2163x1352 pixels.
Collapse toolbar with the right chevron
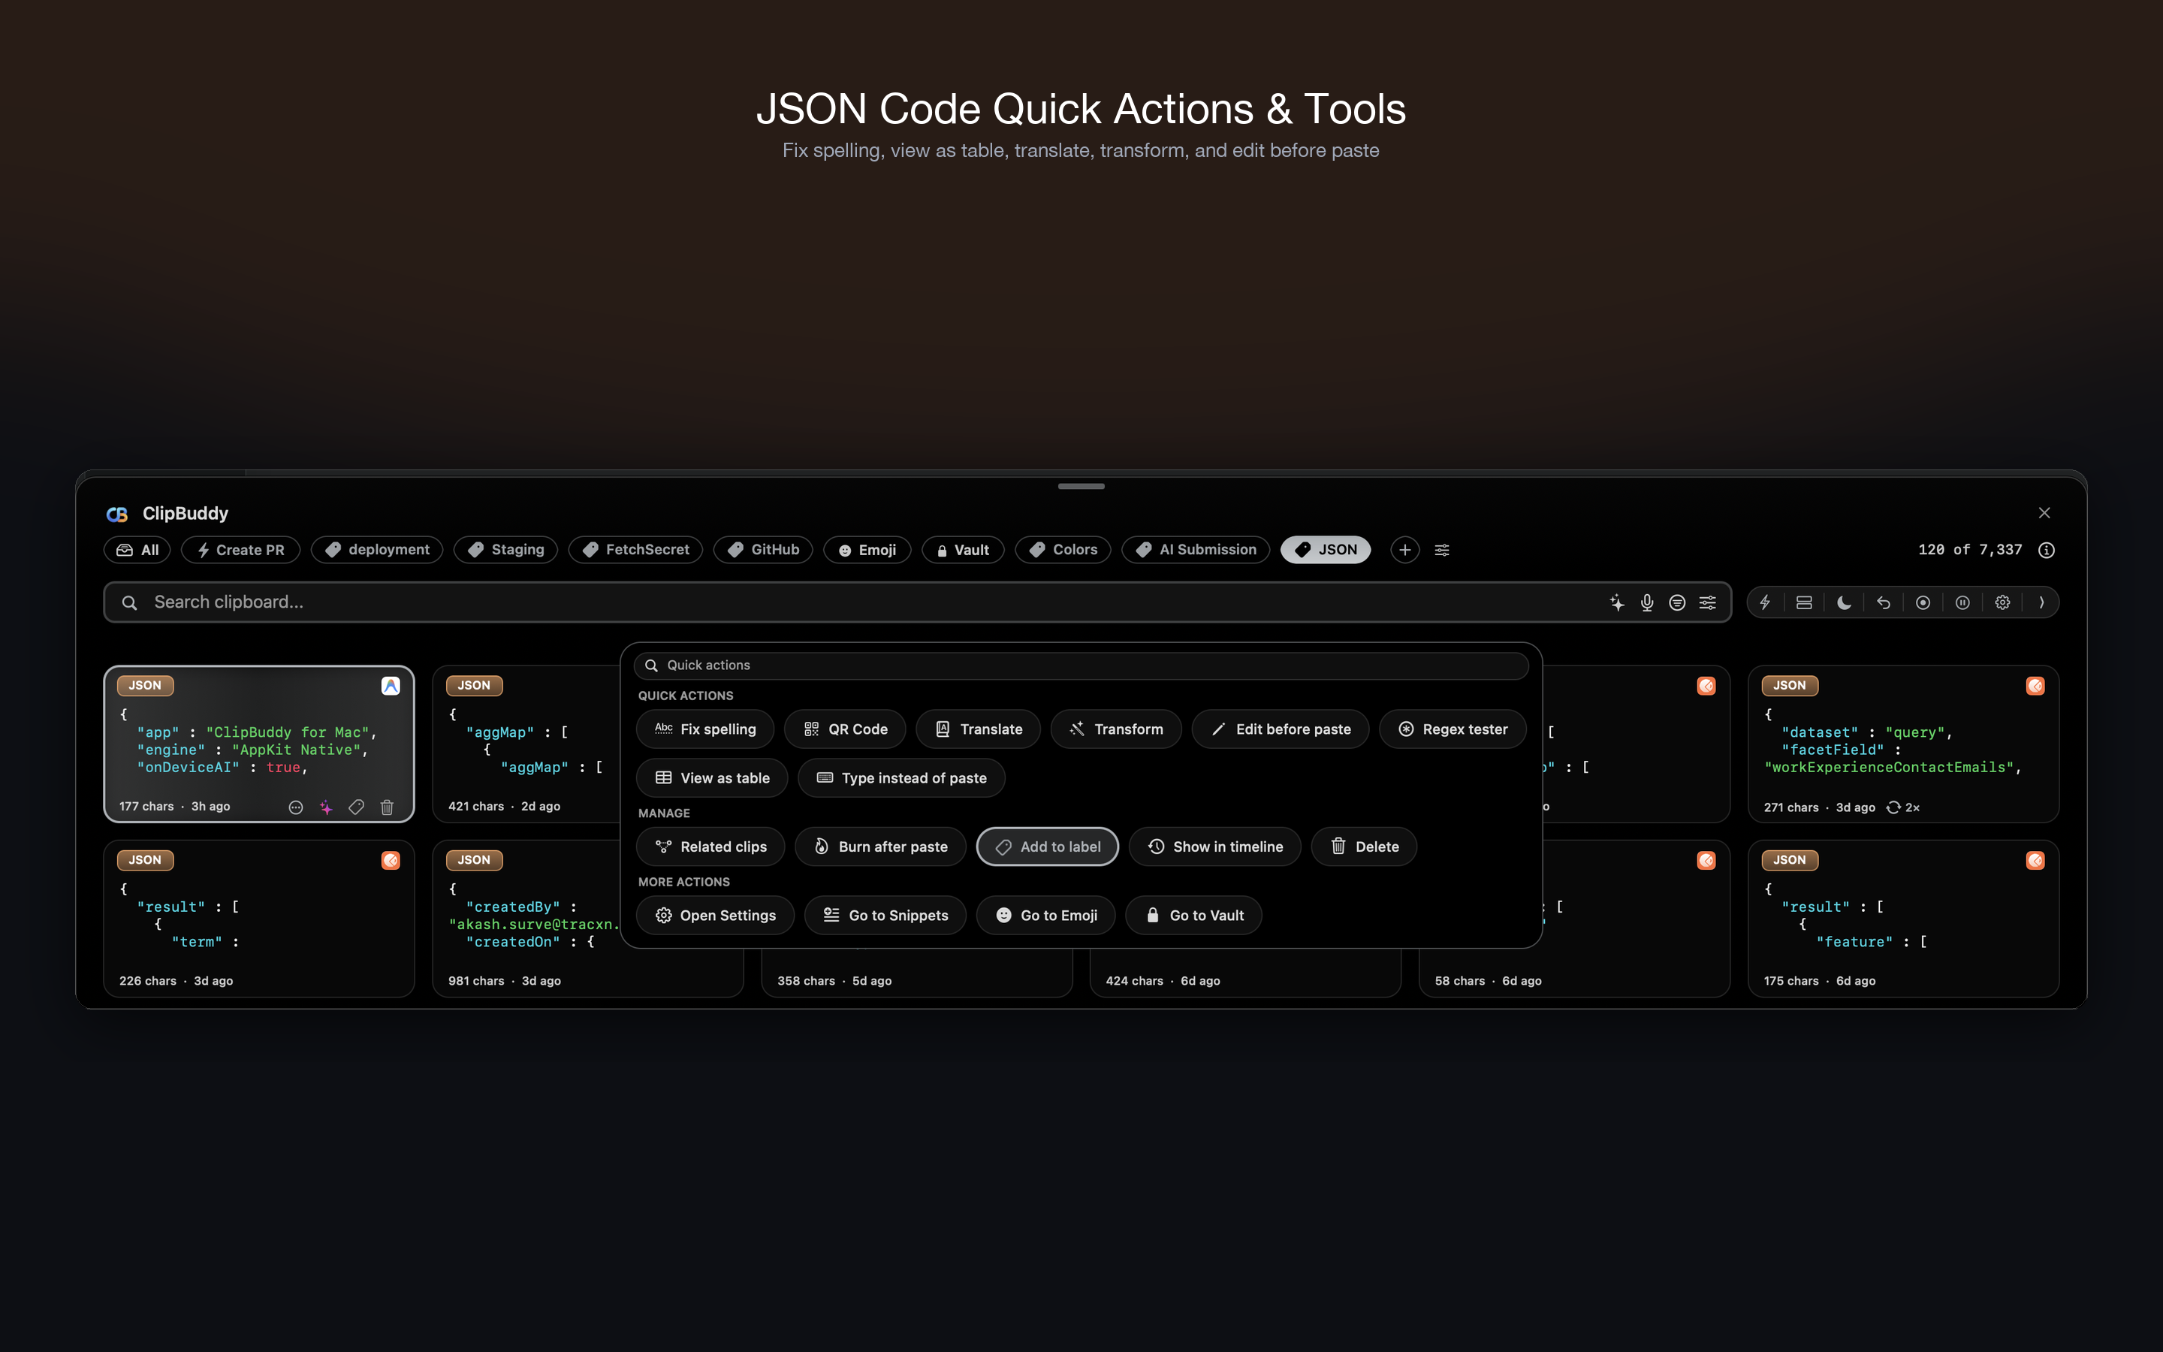point(2041,602)
